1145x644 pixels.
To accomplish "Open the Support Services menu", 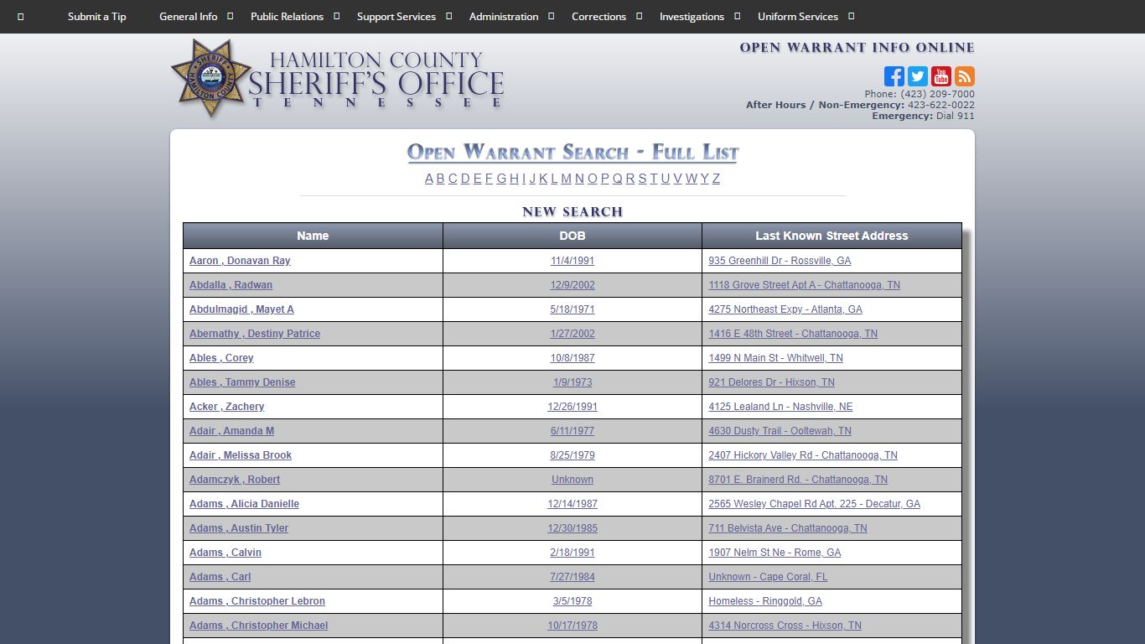I will 396,17.
